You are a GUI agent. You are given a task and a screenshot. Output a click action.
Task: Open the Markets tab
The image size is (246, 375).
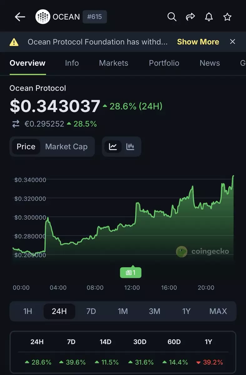pyautogui.click(x=114, y=63)
